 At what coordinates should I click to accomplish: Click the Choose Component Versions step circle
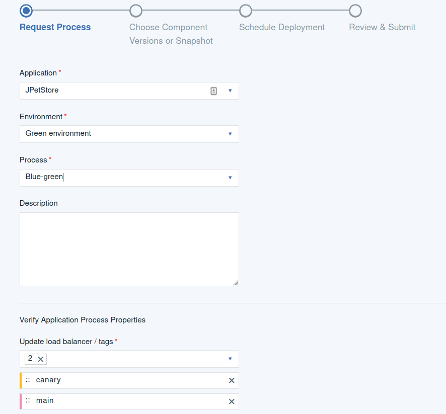[x=135, y=10]
